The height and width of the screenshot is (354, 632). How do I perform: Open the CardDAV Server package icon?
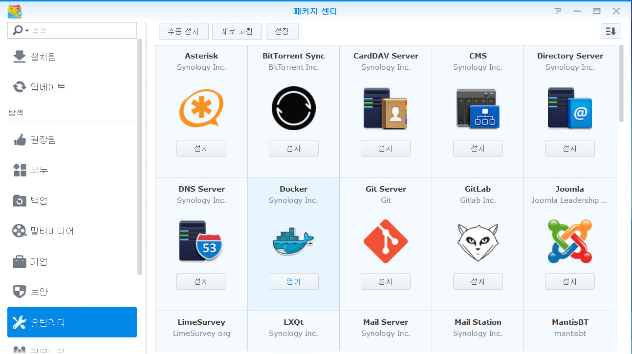(x=386, y=108)
